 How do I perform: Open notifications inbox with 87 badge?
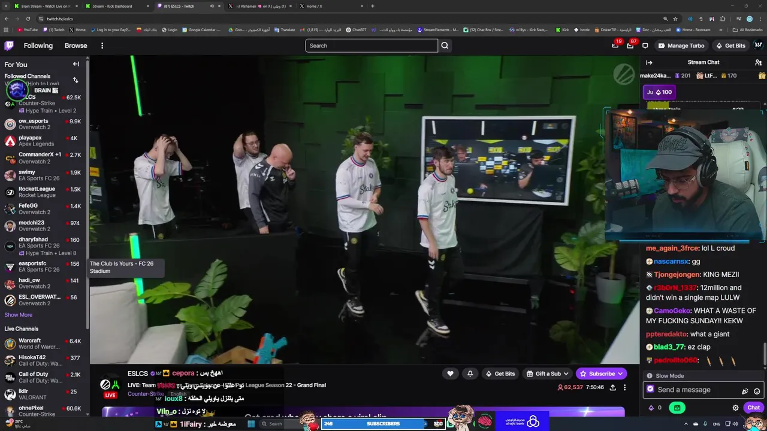pyautogui.click(x=630, y=45)
